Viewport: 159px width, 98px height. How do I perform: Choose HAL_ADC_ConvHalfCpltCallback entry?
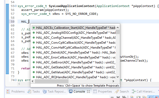point(73,48)
